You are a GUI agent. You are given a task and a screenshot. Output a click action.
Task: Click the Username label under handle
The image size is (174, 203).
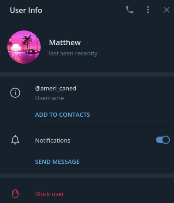click(x=49, y=98)
